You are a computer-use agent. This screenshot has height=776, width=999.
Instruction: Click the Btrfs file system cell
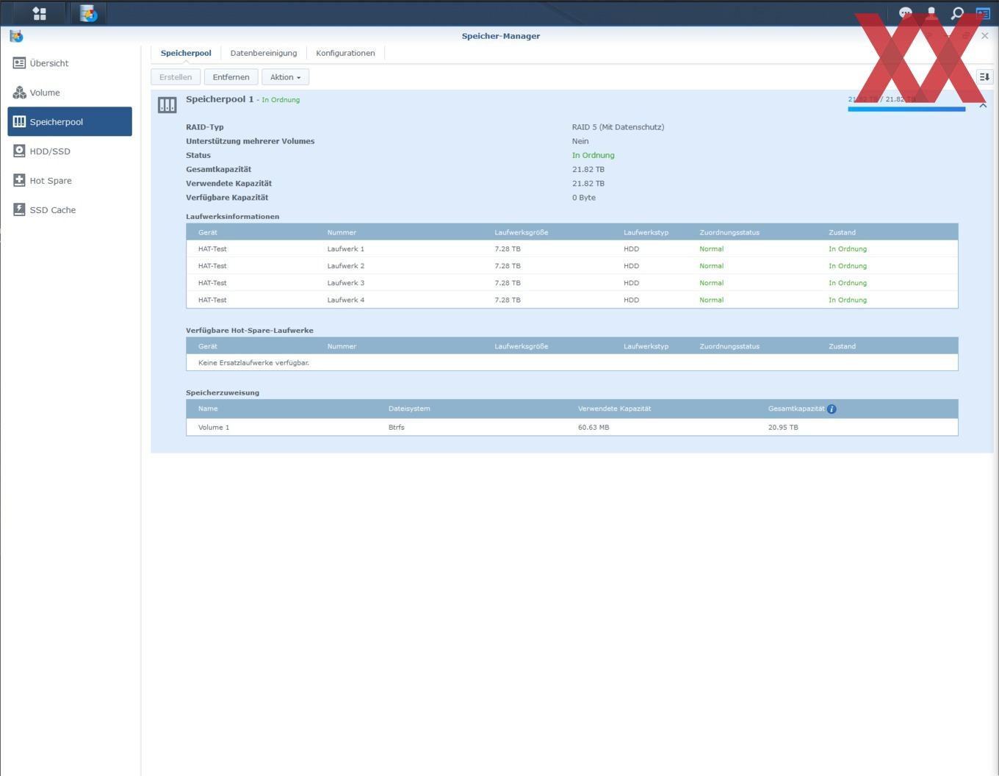tap(397, 427)
